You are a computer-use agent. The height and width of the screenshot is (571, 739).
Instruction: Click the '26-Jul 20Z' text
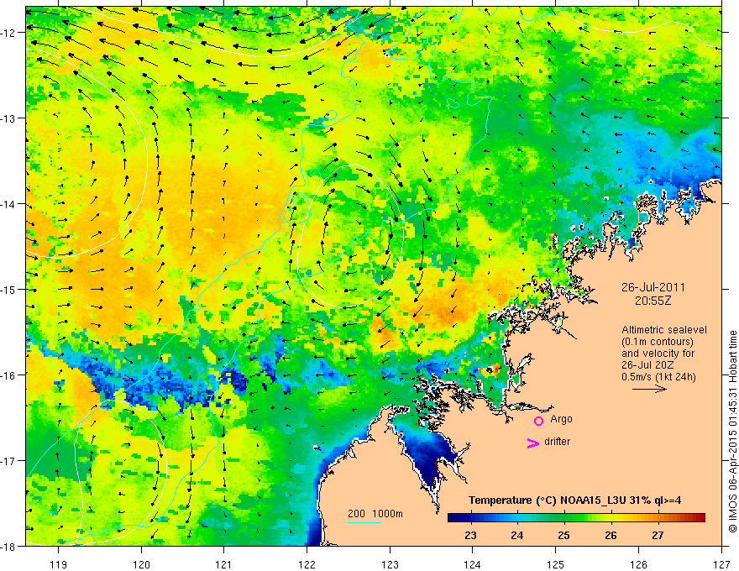click(647, 365)
